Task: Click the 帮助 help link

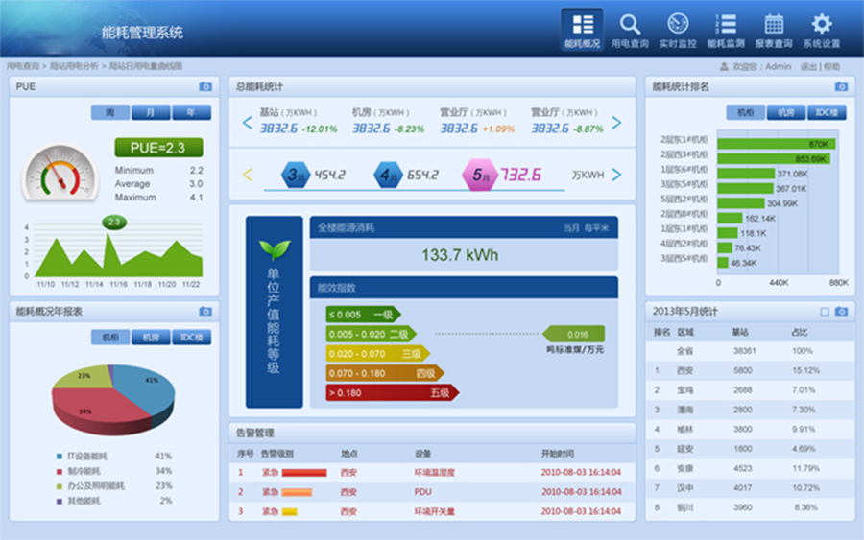Action: point(831,67)
